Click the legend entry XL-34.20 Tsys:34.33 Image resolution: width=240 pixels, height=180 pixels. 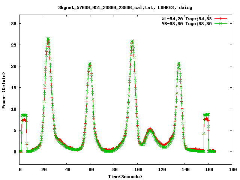[x=187, y=19]
